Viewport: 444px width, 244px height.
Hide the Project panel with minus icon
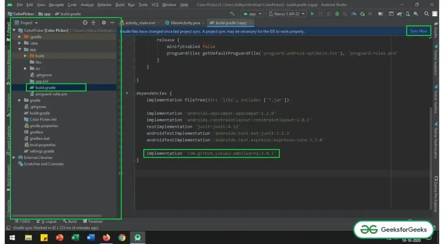click(112, 23)
